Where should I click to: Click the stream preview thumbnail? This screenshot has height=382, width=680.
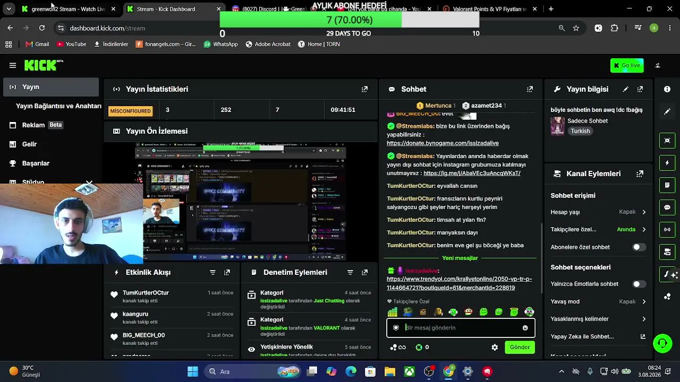tap(240, 202)
